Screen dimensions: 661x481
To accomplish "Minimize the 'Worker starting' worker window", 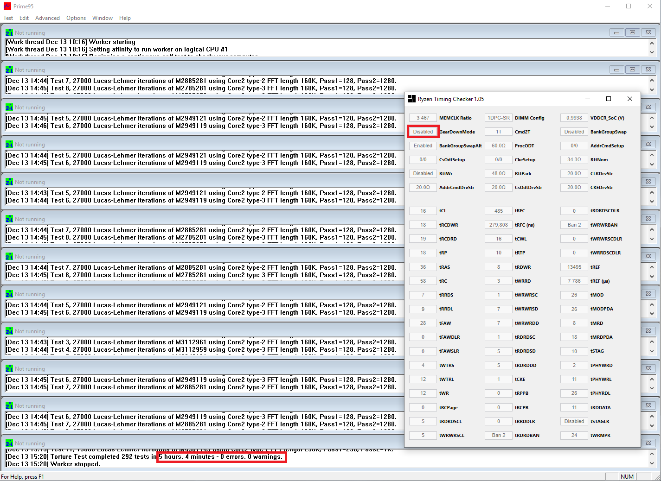I will 616,32.
